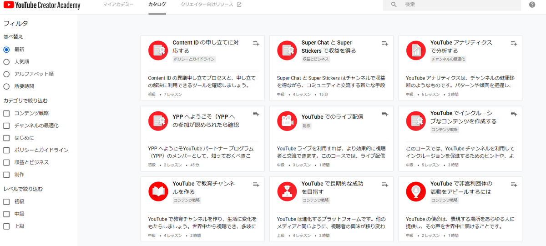Click the チャンネルの最適化 tag on アナリティクス card
Screen dimensions: 546x246
coord(449,59)
